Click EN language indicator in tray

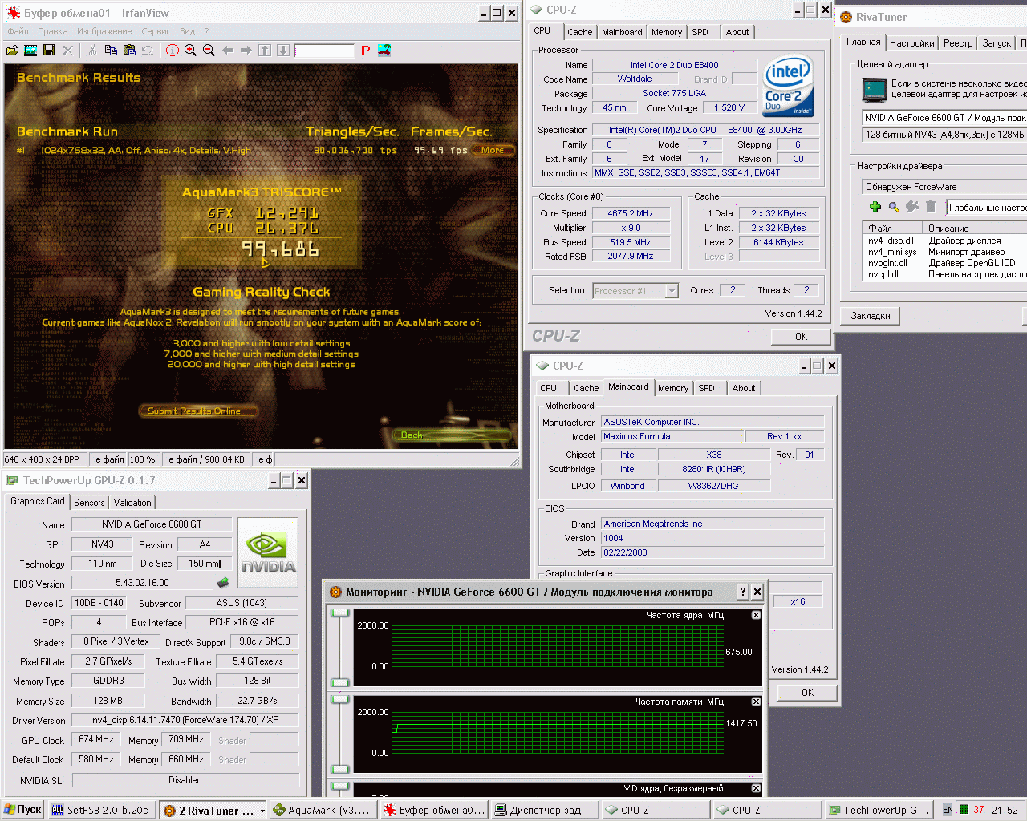948,810
